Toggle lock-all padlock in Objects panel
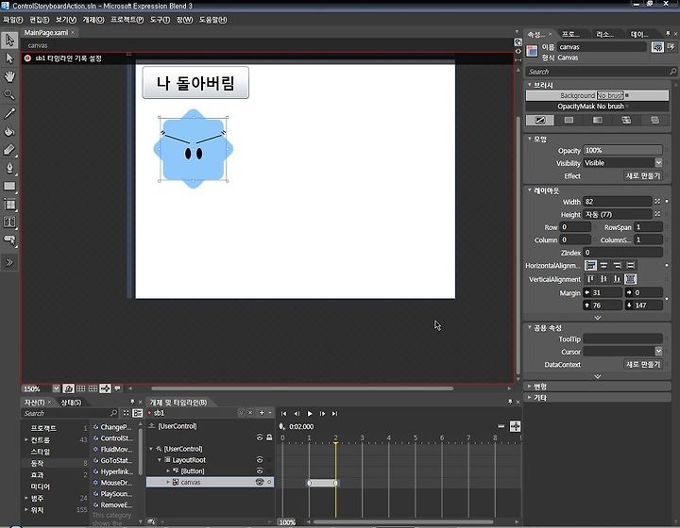 [269, 437]
